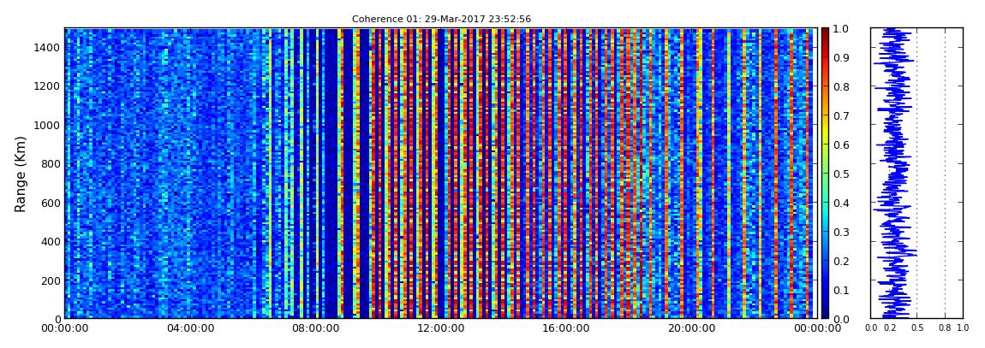The height and width of the screenshot is (348, 985).
Task: Click the colorbar 0.1 tick label
Action: tap(840, 291)
